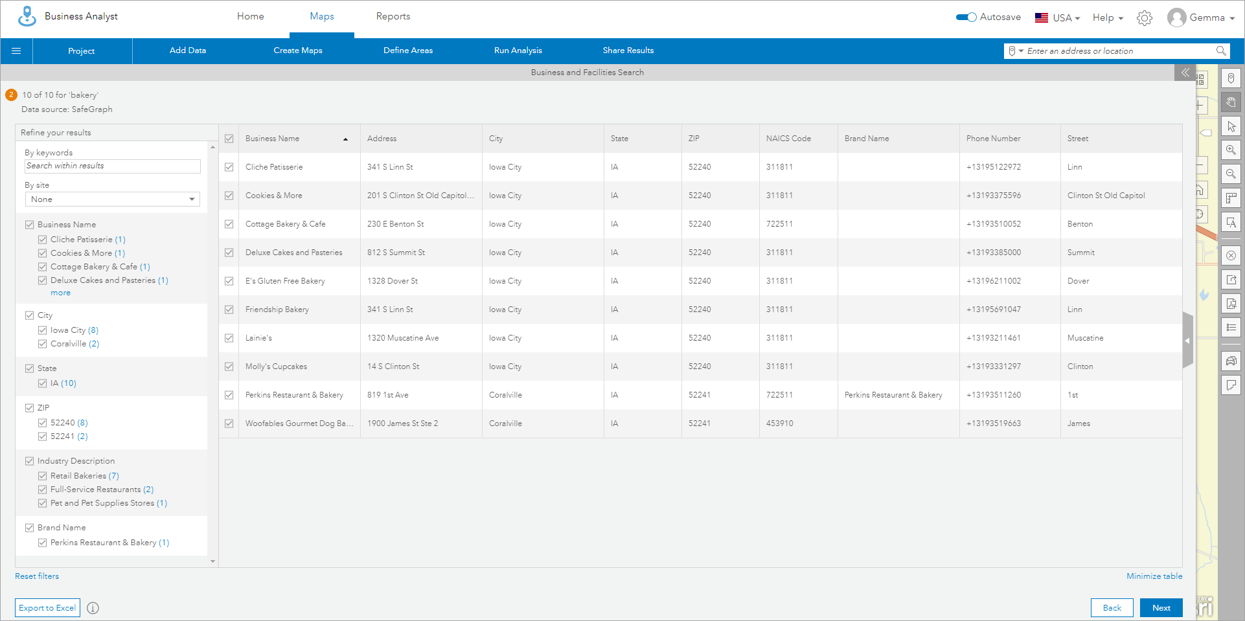Open the Run Analysis menu

(518, 51)
